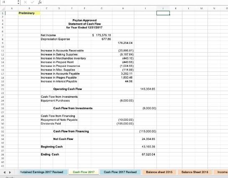
Task: Select the 677.86 depreciation value
Action: click(106, 39)
